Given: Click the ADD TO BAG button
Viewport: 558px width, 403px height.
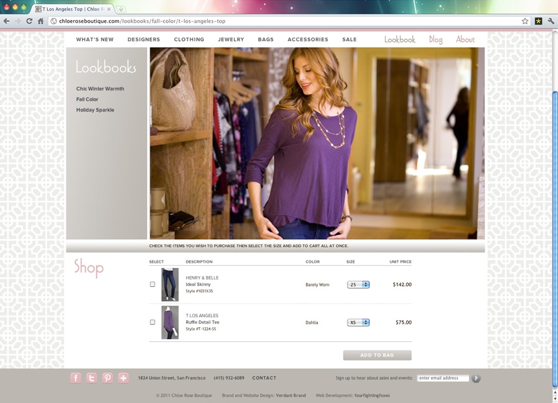Looking at the screenshot, I should click(377, 355).
